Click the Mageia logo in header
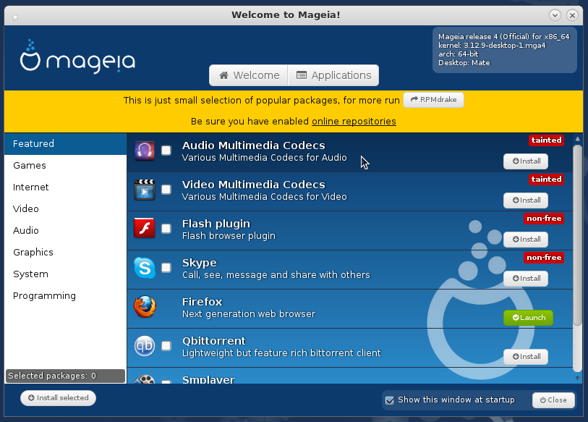The height and width of the screenshot is (422, 588). pyautogui.click(x=77, y=57)
